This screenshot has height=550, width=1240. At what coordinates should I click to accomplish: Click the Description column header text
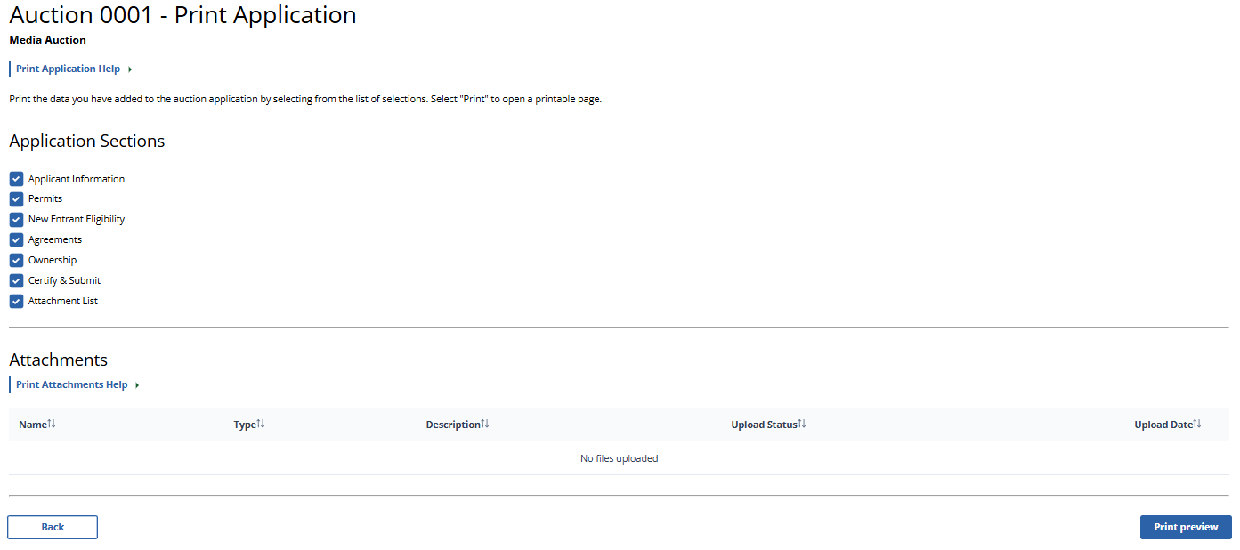(x=452, y=425)
